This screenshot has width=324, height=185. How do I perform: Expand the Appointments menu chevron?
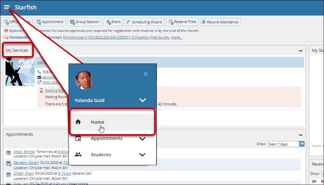pyautogui.click(x=142, y=139)
